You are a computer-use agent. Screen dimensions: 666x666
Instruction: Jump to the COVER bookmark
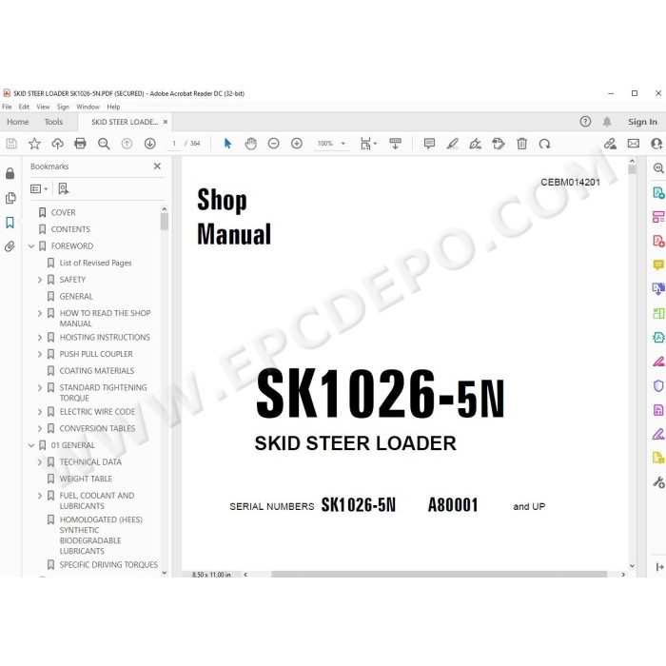coord(63,212)
